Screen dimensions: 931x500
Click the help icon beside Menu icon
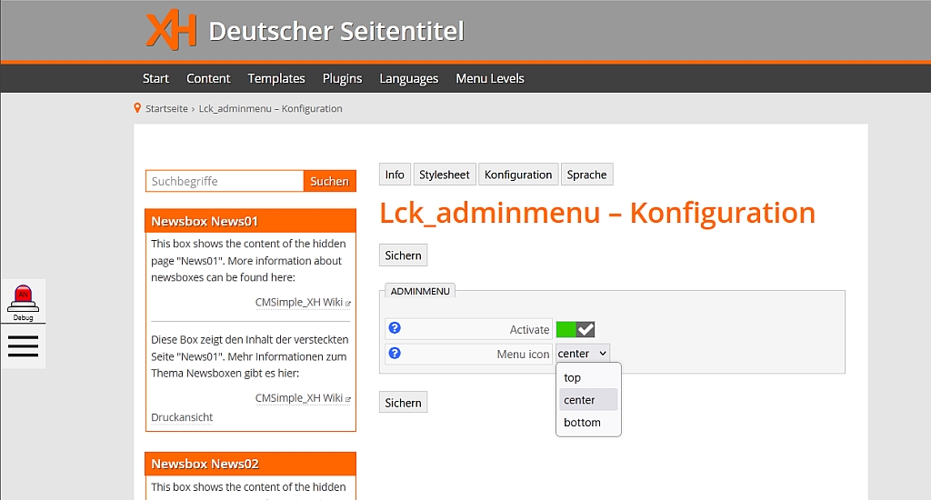(395, 353)
